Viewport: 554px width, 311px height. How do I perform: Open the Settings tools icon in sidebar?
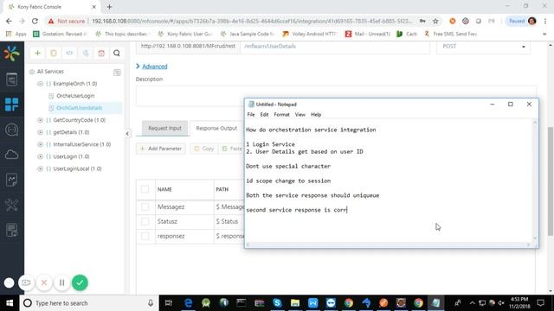point(11,205)
